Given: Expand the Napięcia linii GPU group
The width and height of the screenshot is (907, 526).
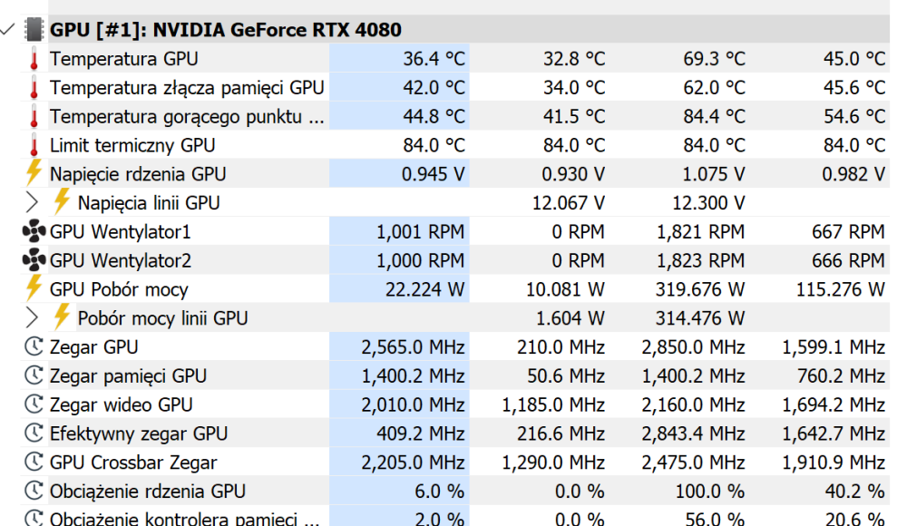Looking at the screenshot, I should pyautogui.click(x=33, y=203).
